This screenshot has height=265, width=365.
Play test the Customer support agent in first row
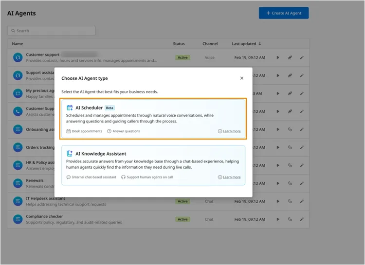[x=278, y=57]
